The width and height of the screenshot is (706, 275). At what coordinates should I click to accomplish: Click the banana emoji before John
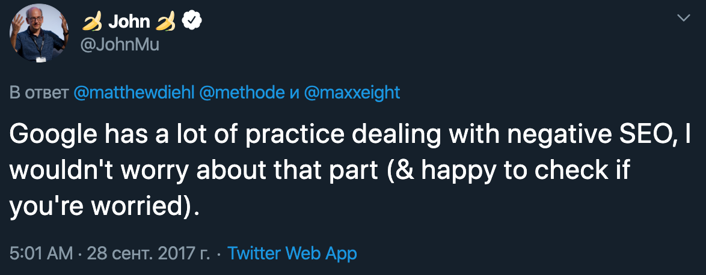93,22
